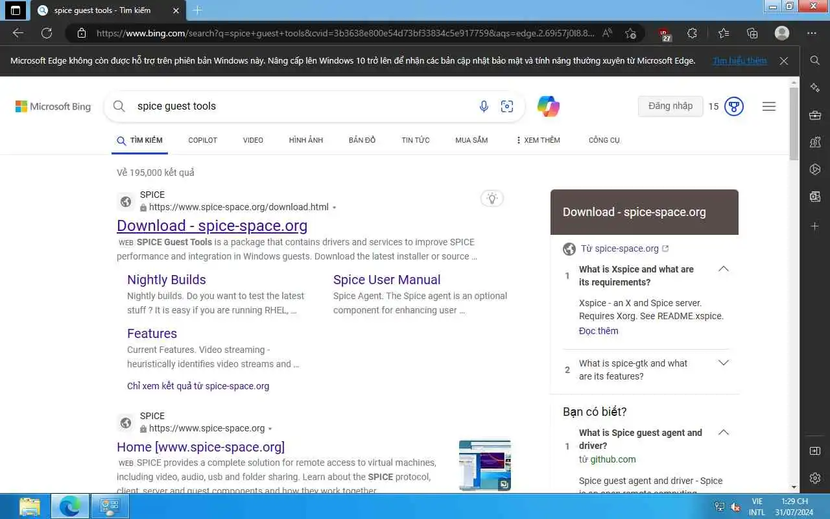Switch to TIN TỨC tab
The width and height of the screenshot is (830, 519).
click(x=416, y=140)
